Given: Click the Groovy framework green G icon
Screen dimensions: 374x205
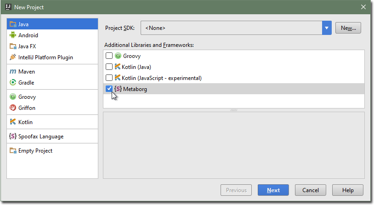Looking at the screenshot, I should 118,56.
